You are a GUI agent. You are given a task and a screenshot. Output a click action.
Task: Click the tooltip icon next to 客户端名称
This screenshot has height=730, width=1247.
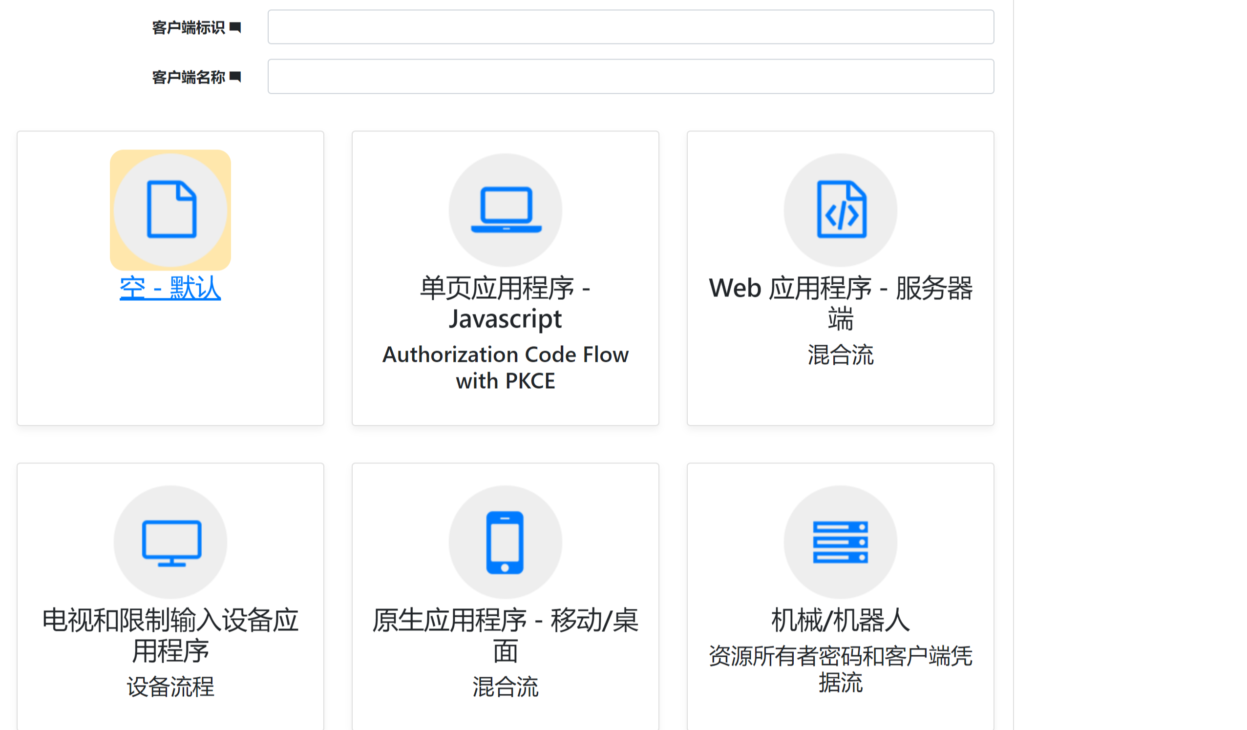pos(235,77)
